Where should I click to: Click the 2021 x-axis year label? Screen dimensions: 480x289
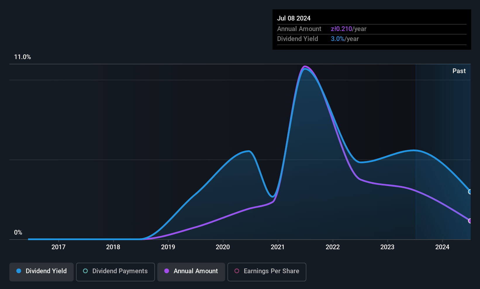click(278, 247)
